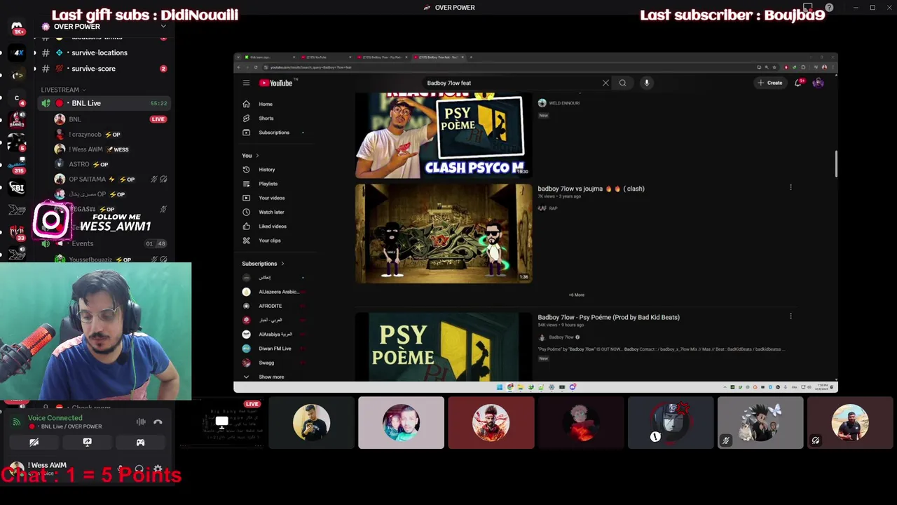
Task: Switch to Badboy 7low - Psy Poè browser tab
Action: tap(382, 57)
